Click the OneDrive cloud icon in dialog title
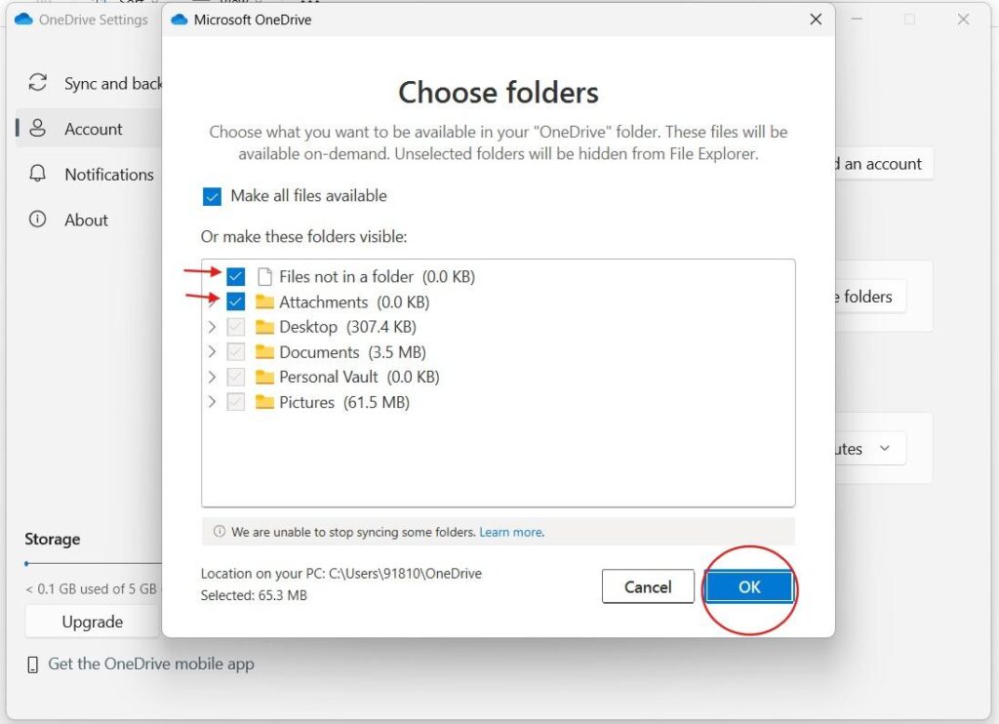 point(180,20)
